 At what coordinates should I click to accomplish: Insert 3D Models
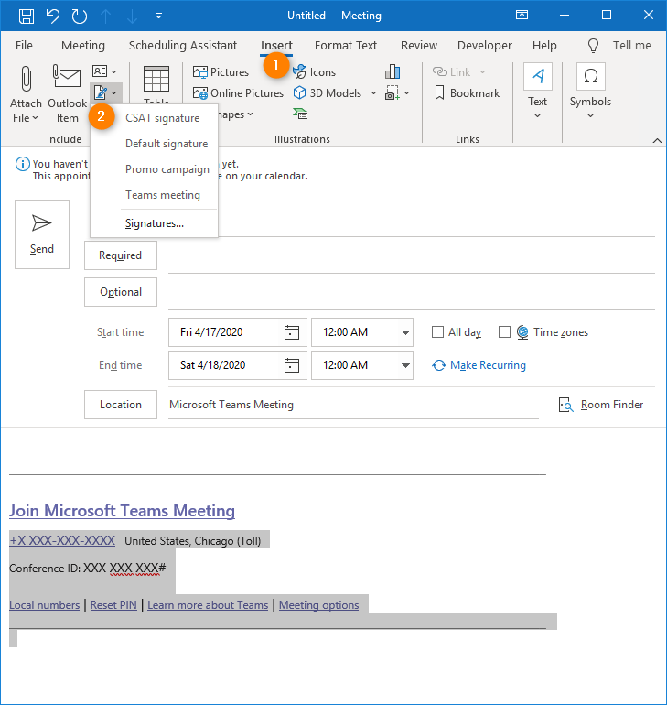[328, 93]
